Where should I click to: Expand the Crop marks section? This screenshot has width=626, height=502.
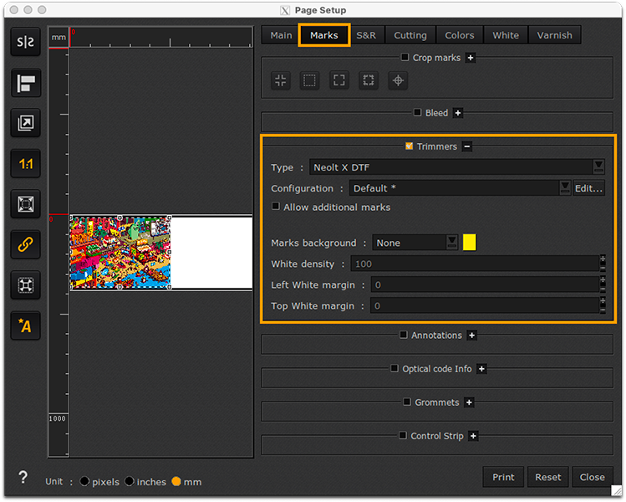click(x=471, y=58)
